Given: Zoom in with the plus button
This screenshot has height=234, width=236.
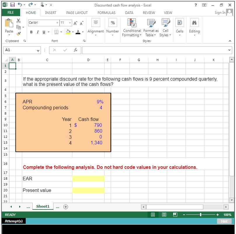Looking at the screenshot, I should [218, 215].
